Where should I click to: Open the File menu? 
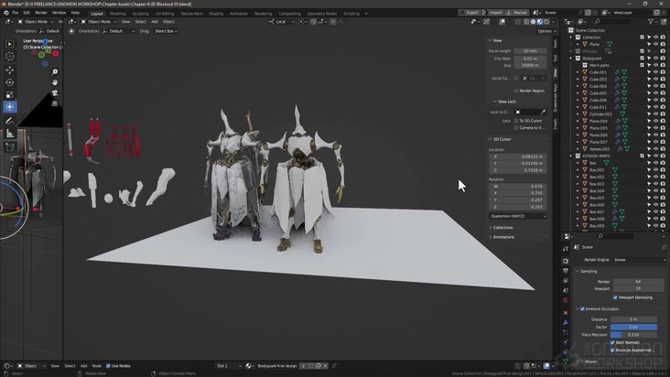pos(15,13)
